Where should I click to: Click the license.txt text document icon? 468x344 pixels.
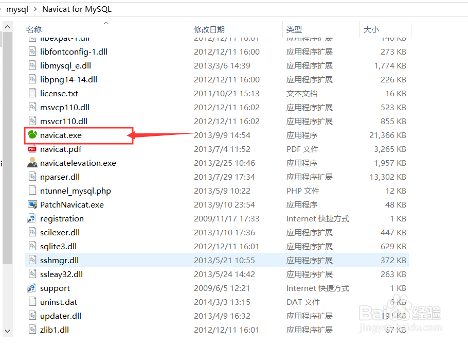(32, 93)
